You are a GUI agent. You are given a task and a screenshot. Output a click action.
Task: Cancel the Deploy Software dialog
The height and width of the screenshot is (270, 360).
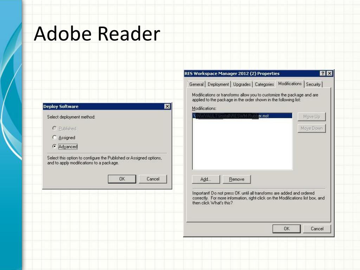(x=153, y=179)
